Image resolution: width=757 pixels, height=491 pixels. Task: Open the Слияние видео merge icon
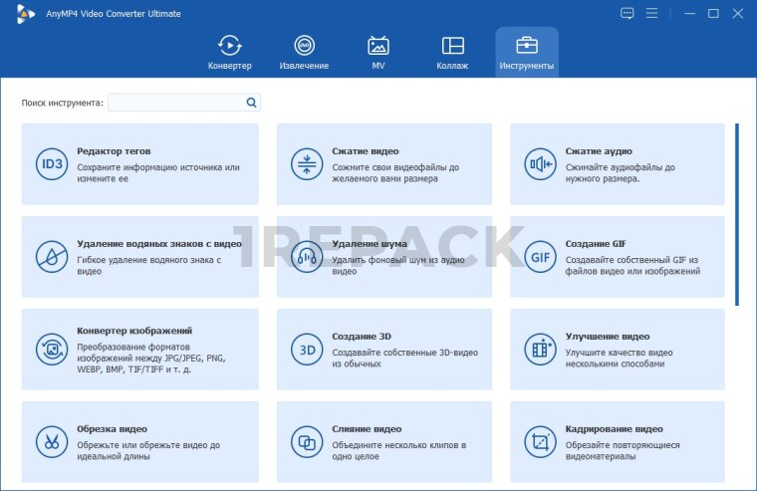point(306,441)
